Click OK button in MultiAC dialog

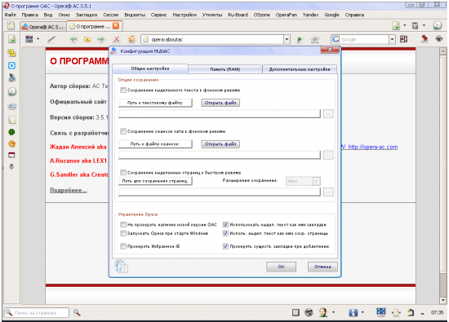tap(281, 267)
